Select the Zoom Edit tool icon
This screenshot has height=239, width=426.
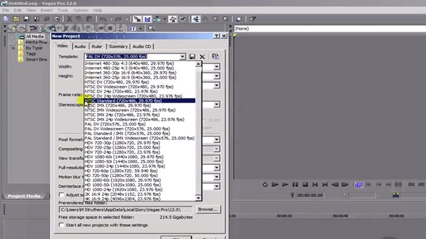226,19
